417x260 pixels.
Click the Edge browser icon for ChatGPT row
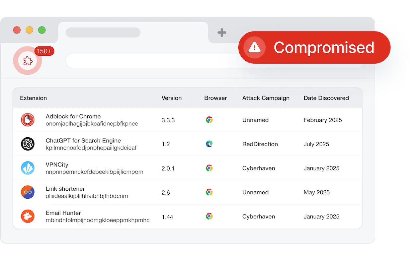click(209, 144)
